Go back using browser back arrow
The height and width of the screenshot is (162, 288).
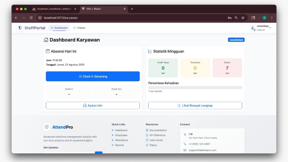[16, 18]
